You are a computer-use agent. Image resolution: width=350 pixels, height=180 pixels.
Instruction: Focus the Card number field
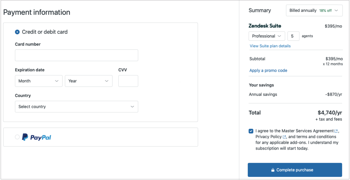[x=76, y=55]
